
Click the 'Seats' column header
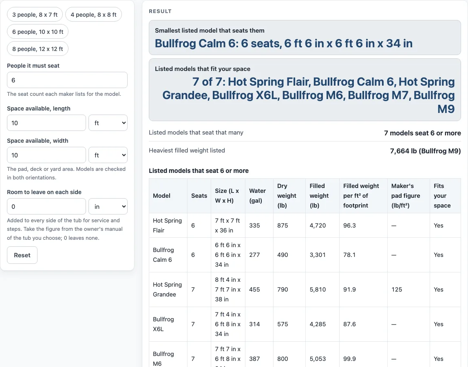click(199, 196)
